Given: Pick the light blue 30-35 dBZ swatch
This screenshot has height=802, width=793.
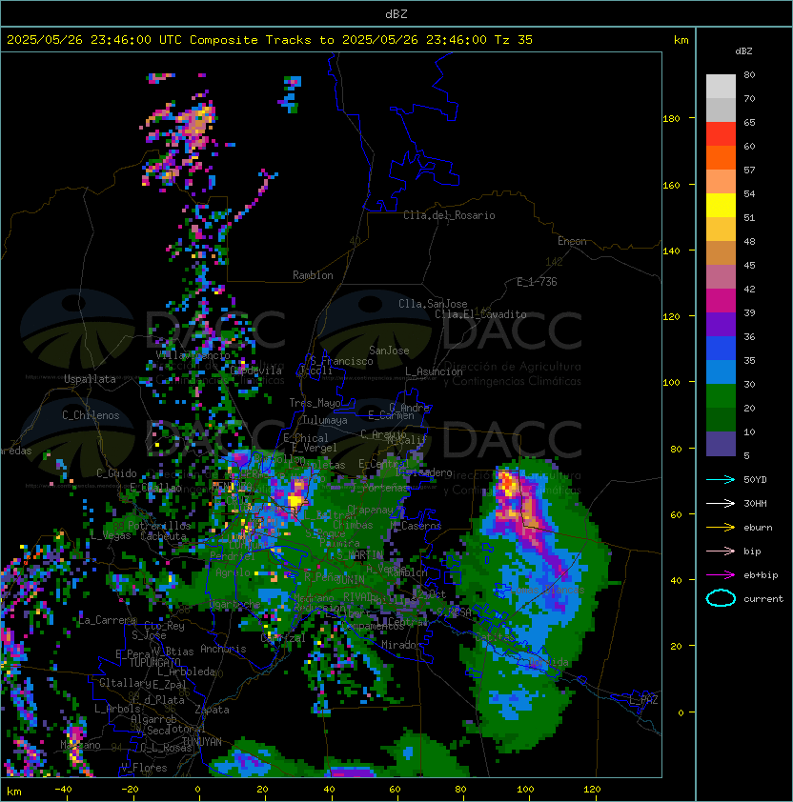Looking at the screenshot, I should coord(721,372).
